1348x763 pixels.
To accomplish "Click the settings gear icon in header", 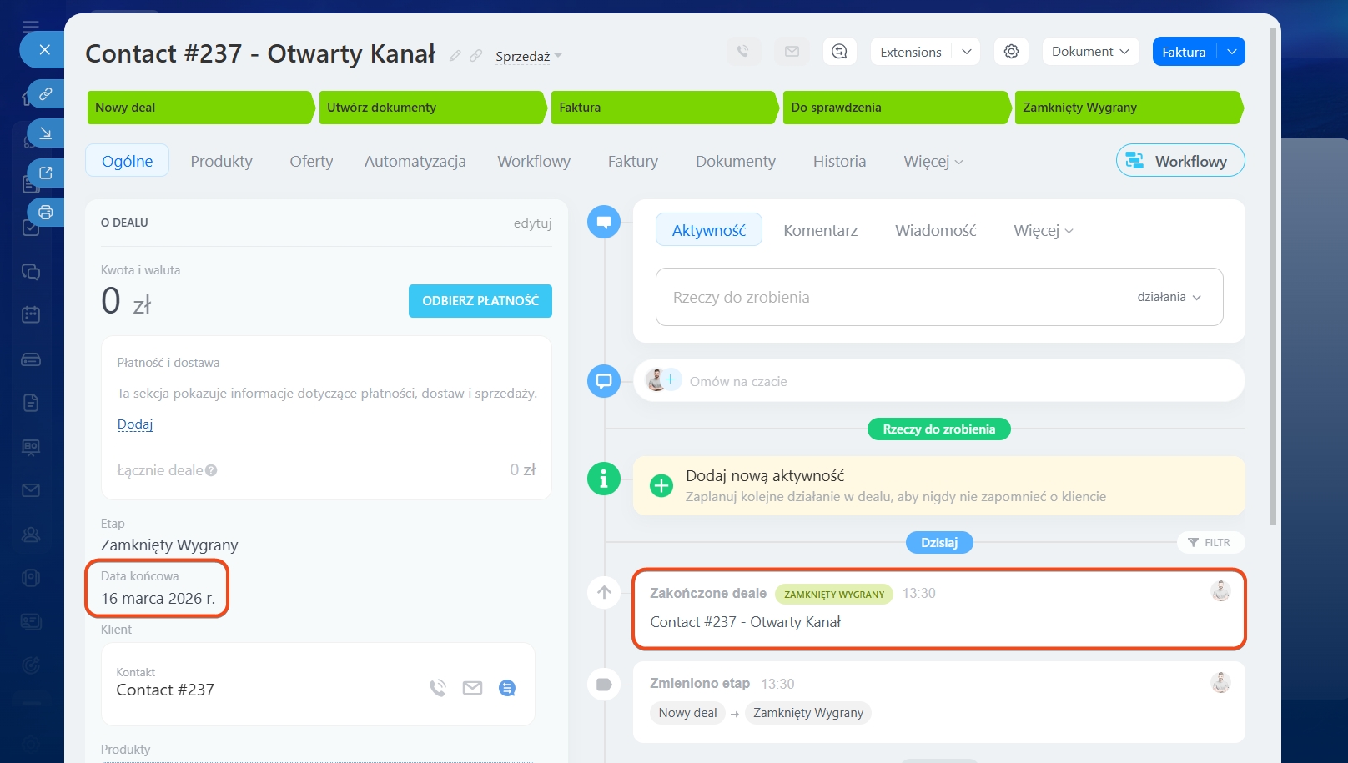I will (1011, 52).
